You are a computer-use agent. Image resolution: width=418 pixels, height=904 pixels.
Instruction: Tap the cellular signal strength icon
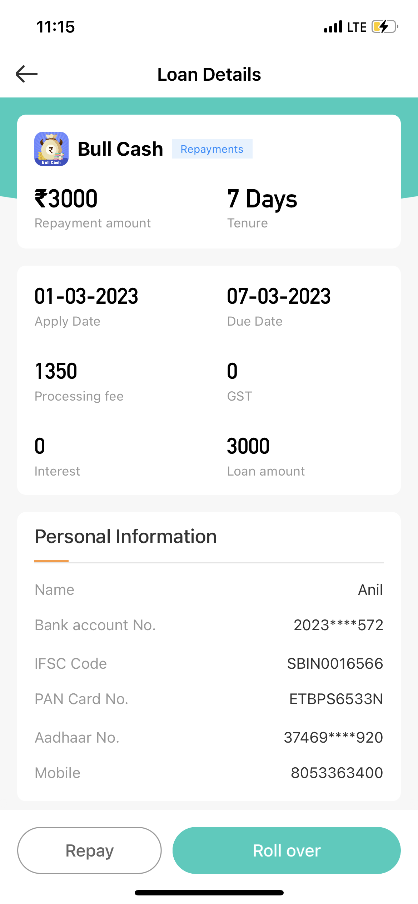tap(333, 27)
